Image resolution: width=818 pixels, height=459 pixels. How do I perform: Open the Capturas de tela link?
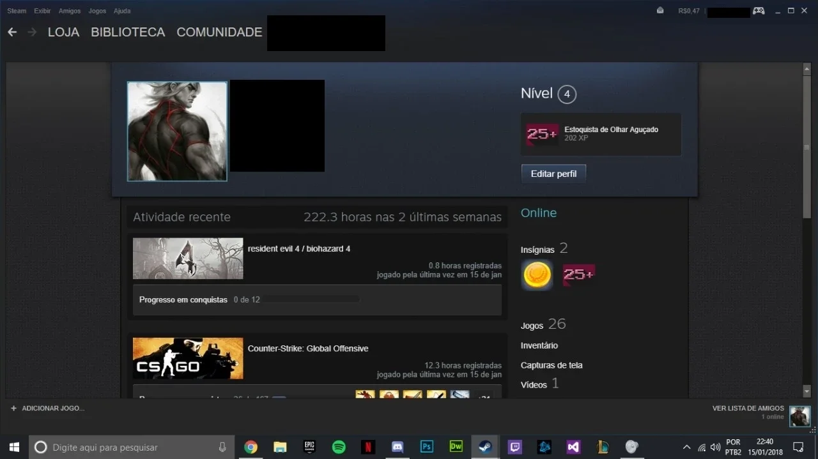click(552, 365)
